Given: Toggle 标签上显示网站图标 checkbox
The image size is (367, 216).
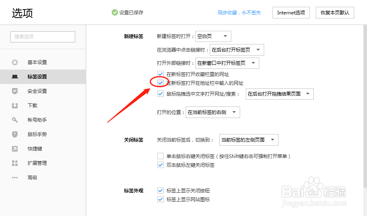Looking at the screenshot, I should (160, 199).
